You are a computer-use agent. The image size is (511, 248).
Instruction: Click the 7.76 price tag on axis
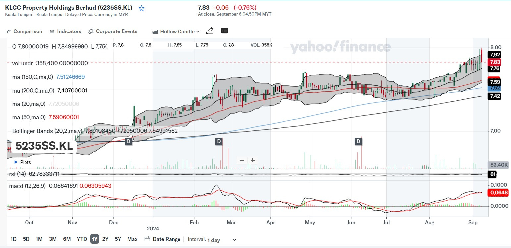pos(495,69)
